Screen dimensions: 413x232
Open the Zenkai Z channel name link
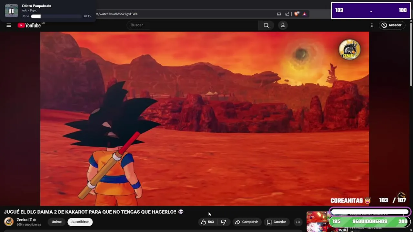pyautogui.click(x=24, y=220)
